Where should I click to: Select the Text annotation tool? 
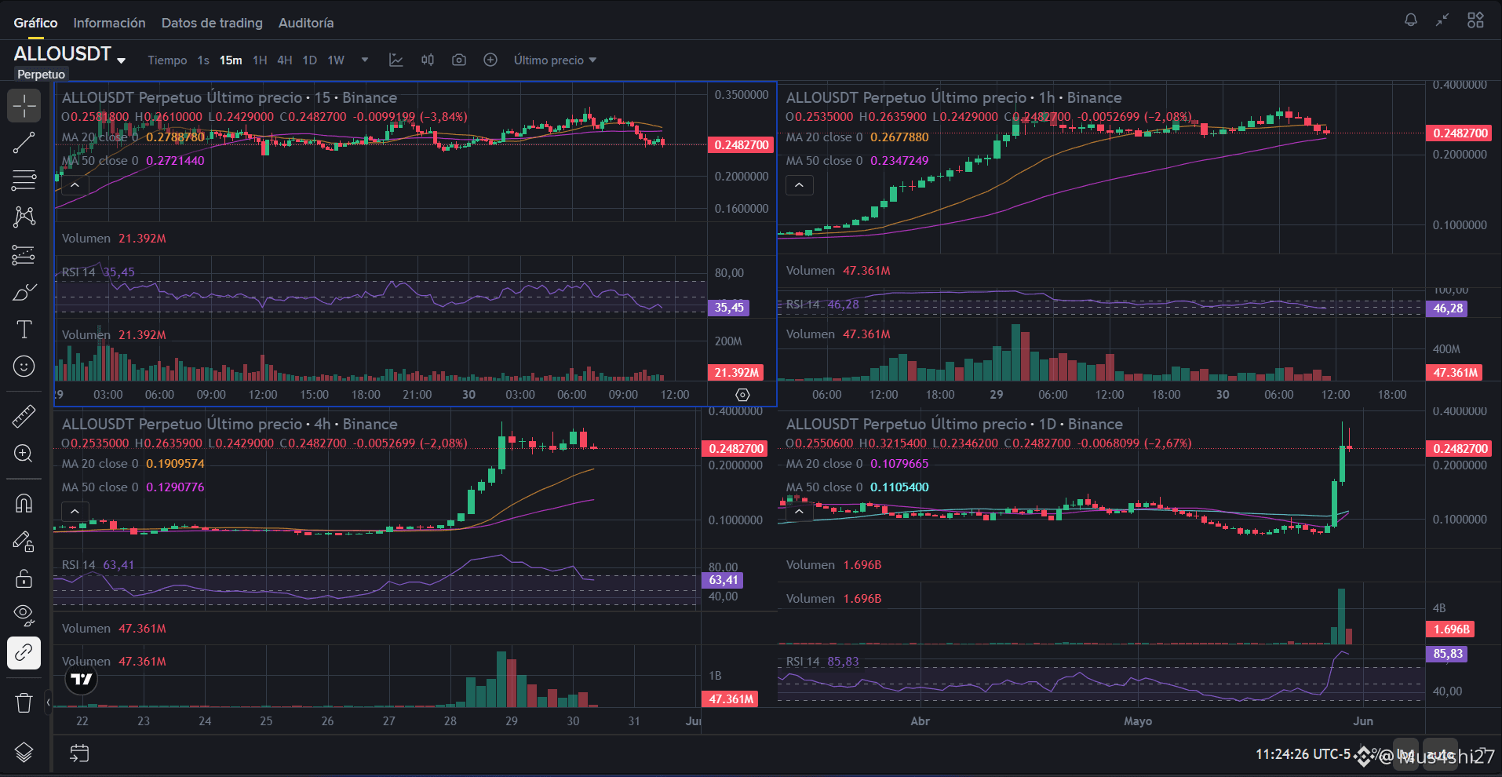click(x=24, y=329)
